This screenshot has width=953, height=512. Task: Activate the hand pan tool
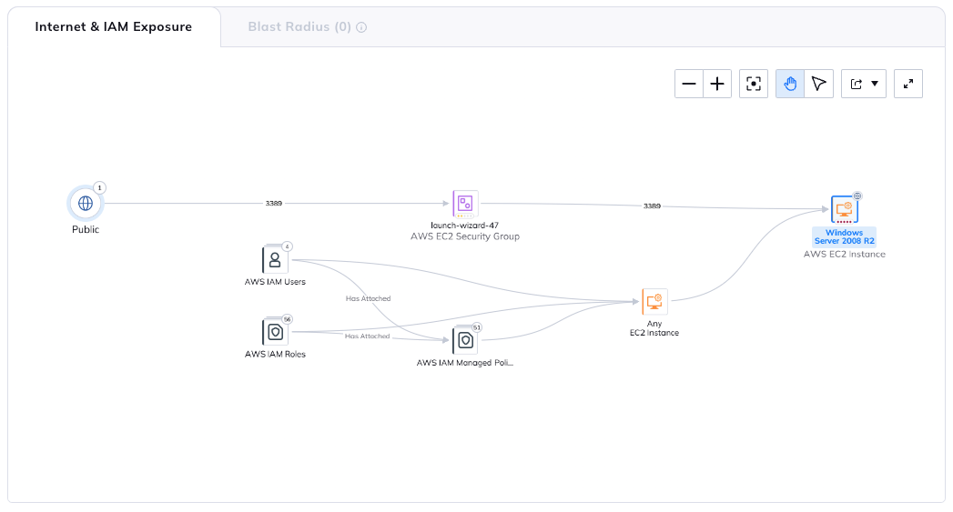pos(790,84)
